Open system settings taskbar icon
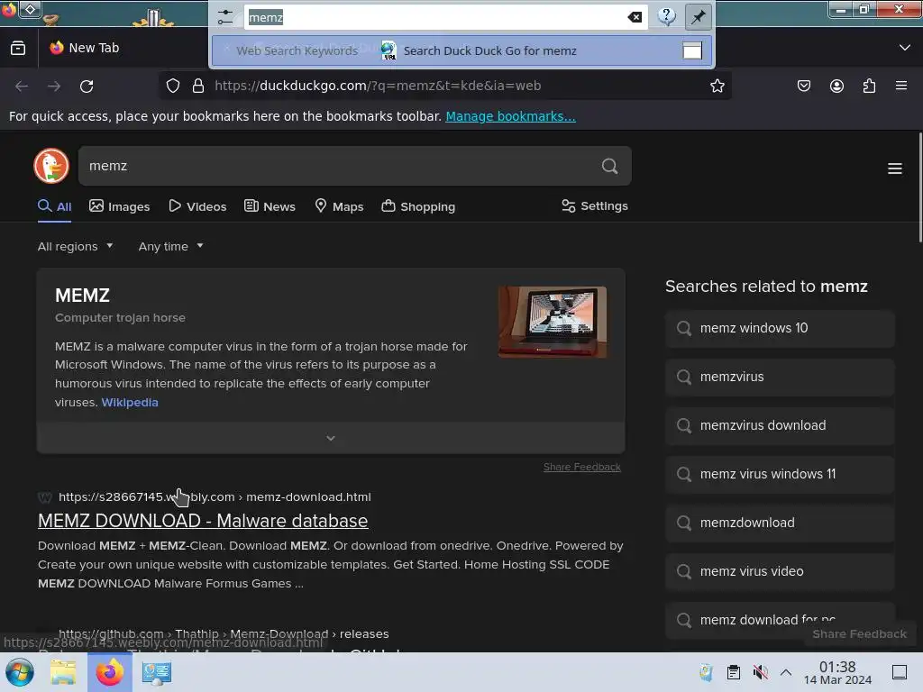The height and width of the screenshot is (692, 923). [157, 672]
